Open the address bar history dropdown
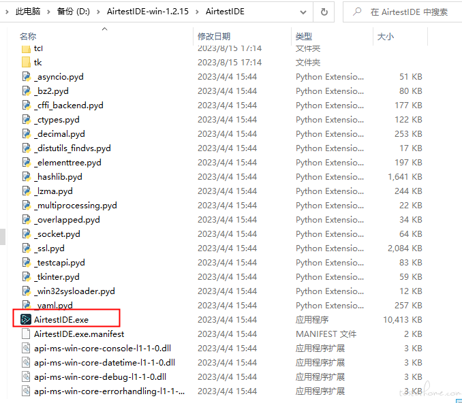This screenshot has height=403, width=462. (303, 12)
